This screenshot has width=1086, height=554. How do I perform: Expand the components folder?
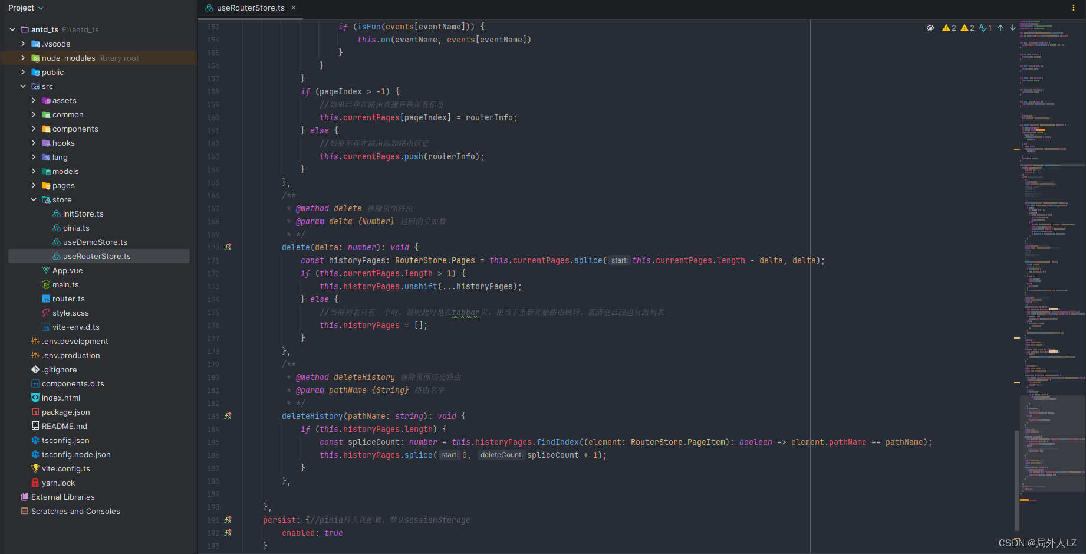(x=34, y=129)
